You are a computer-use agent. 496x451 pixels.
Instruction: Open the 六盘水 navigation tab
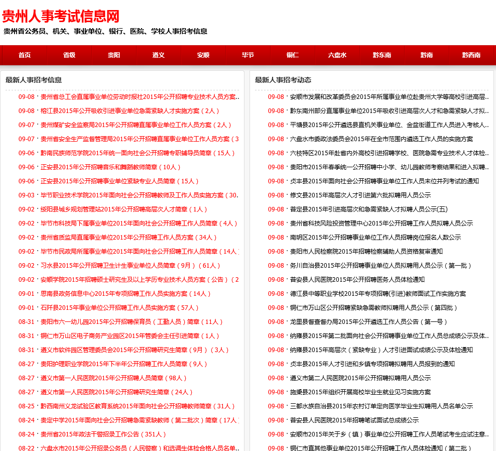click(337, 55)
